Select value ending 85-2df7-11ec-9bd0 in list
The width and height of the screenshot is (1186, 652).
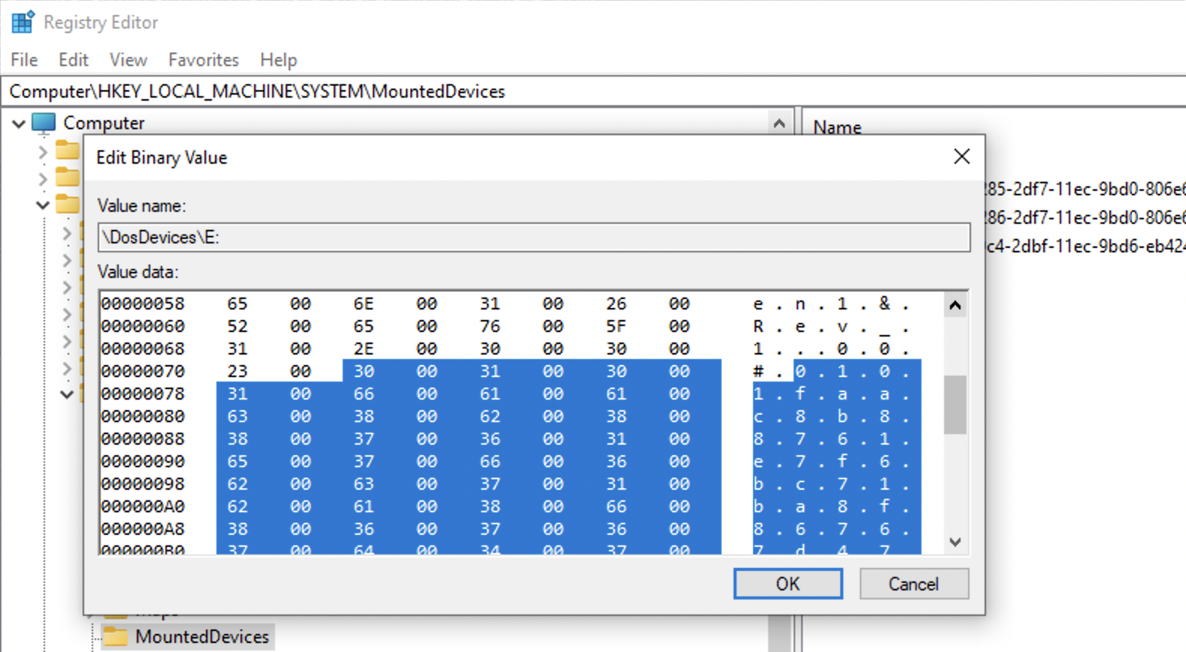pos(1086,189)
